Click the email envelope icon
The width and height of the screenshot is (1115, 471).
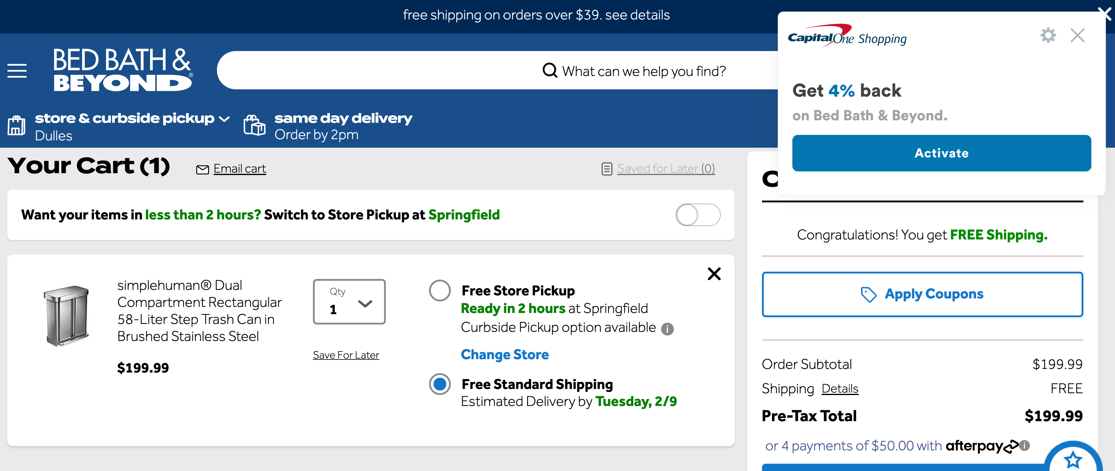[203, 169]
